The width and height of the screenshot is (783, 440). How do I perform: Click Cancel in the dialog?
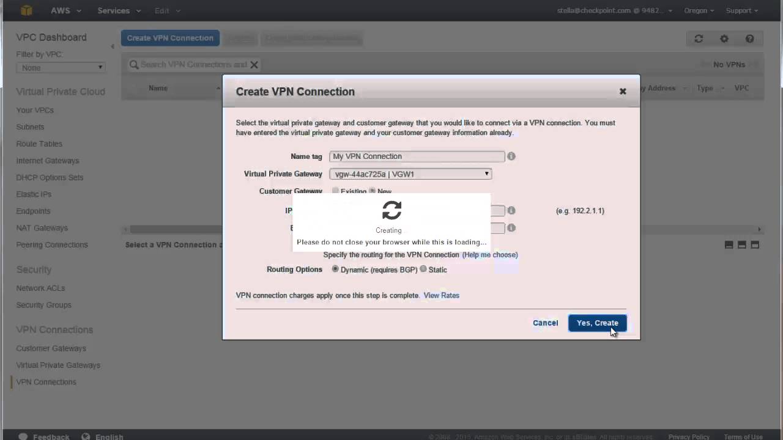pyautogui.click(x=545, y=323)
